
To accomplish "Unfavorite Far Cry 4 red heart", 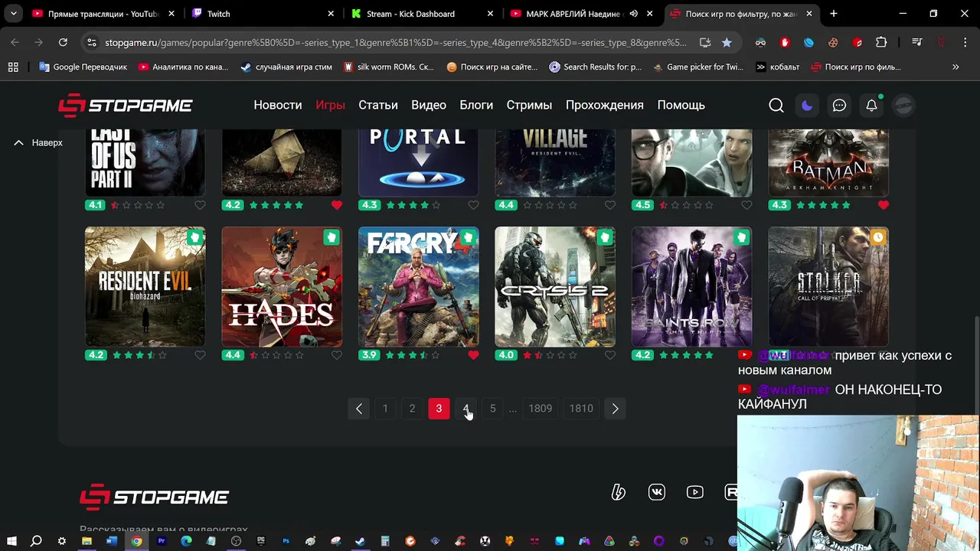I will point(473,355).
